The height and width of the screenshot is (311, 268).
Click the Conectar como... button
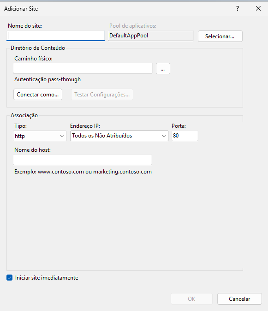(x=38, y=95)
